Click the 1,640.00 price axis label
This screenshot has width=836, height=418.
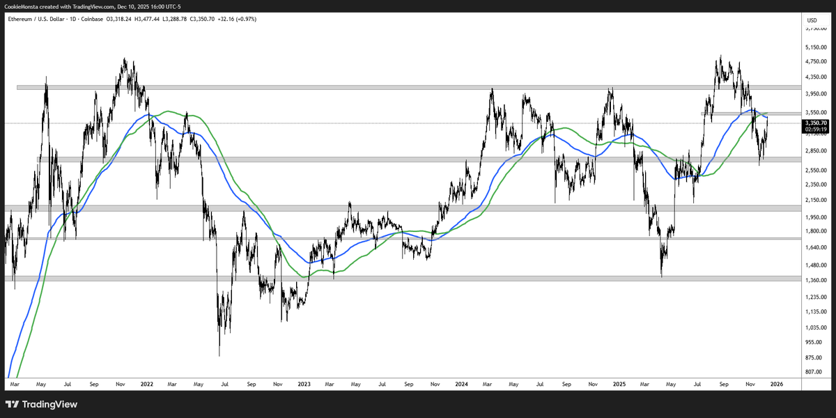pyautogui.click(x=815, y=247)
